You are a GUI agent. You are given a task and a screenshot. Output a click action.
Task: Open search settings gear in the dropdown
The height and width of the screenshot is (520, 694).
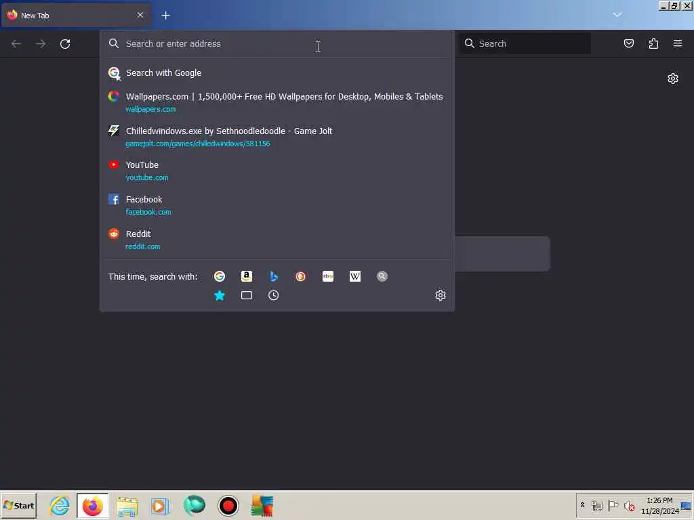point(441,295)
